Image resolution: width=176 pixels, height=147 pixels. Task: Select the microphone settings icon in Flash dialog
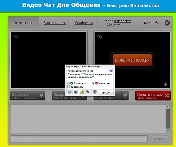tap(88, 92)
